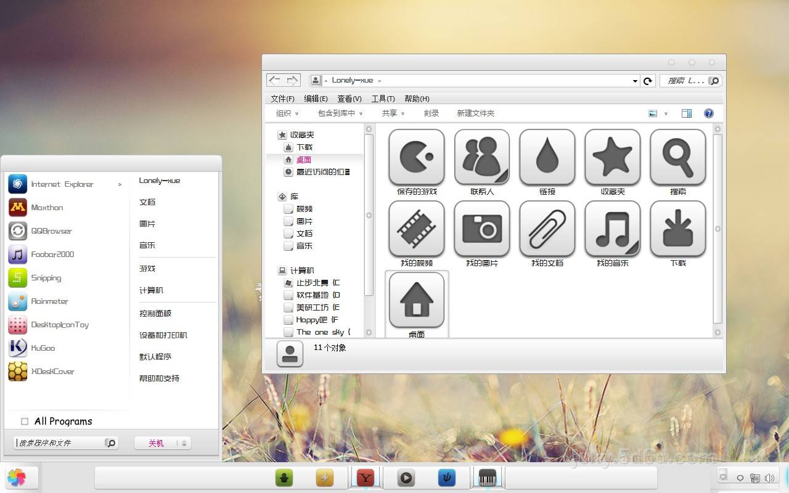Open the 链接 droplet folder icon
Viewport: 789px width, 493px height.
coord(547,157)
